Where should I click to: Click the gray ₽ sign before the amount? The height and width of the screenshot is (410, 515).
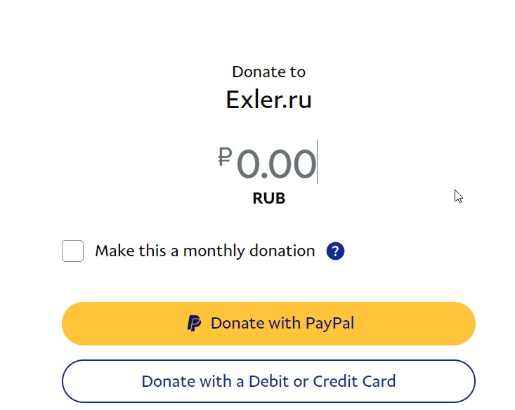pyautogui.click(x=225, y=157)
